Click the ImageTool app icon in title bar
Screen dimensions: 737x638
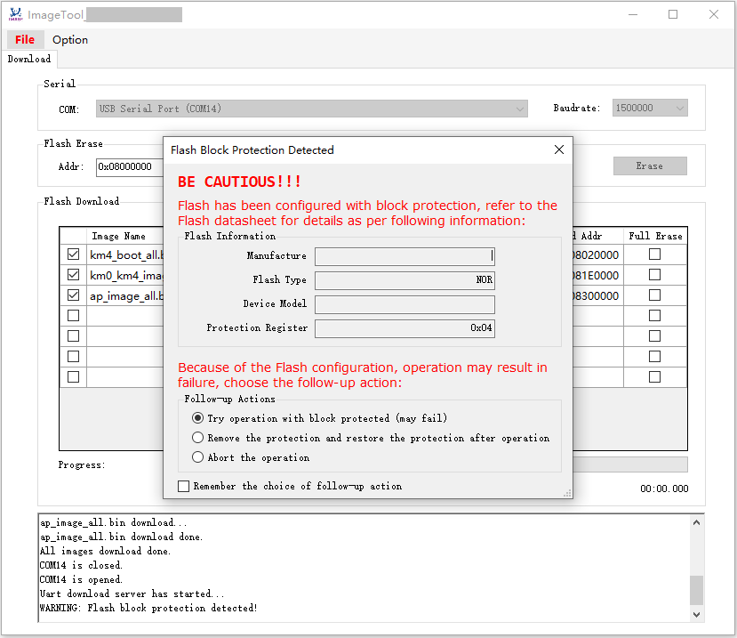tap(15, 14)
